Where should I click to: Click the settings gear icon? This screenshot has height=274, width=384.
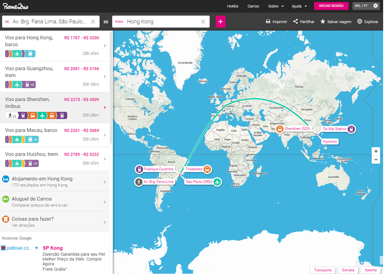(375, 6)
